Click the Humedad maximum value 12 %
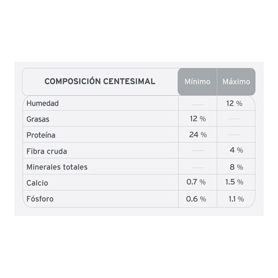This screenshot has height=278, width=278. 235,103
